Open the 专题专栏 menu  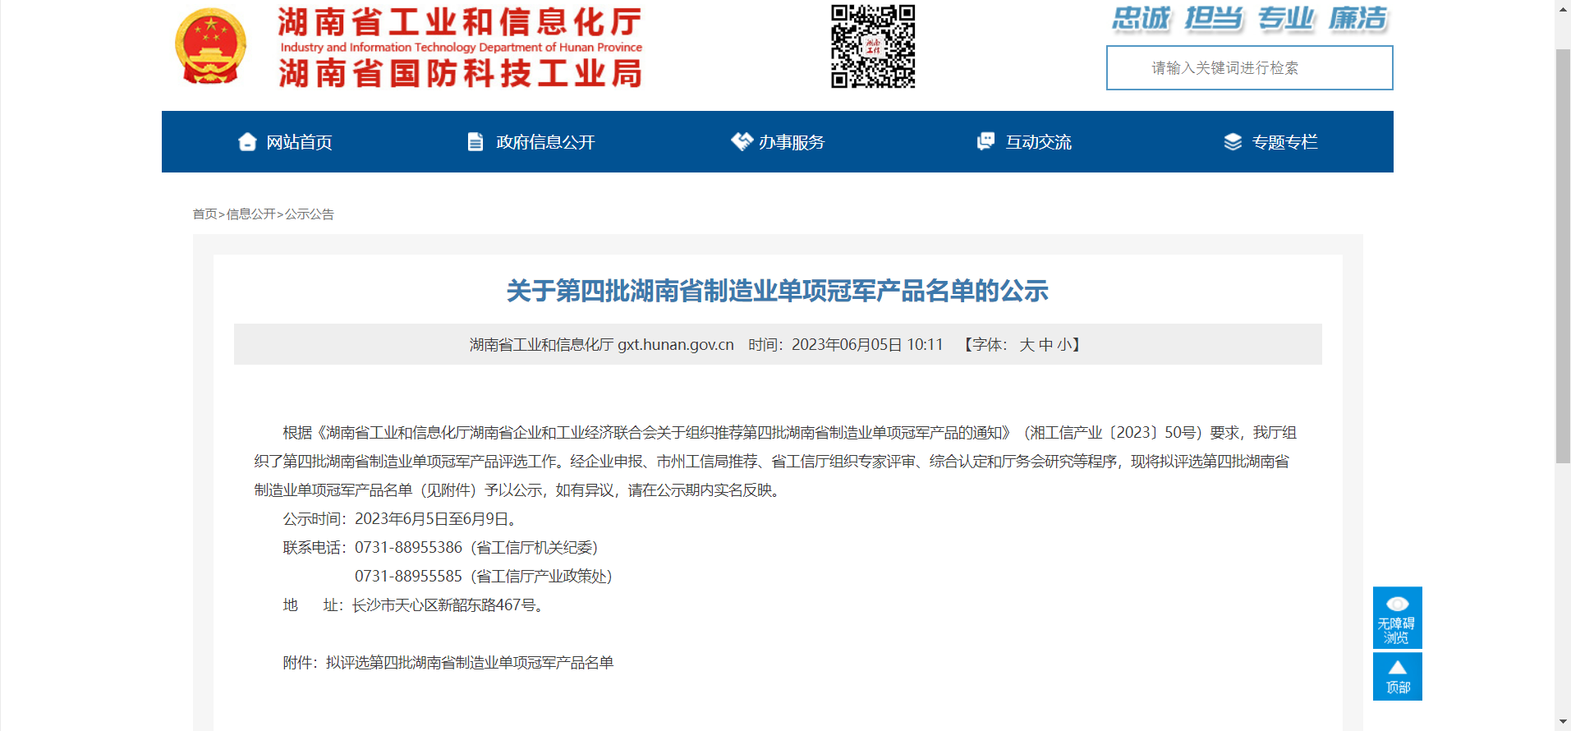click(x=1284, y=142)
